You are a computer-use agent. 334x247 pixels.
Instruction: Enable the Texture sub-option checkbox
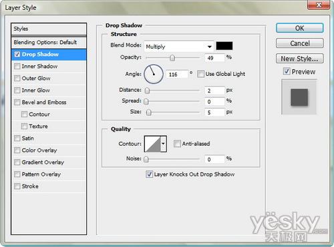[24, 126]
